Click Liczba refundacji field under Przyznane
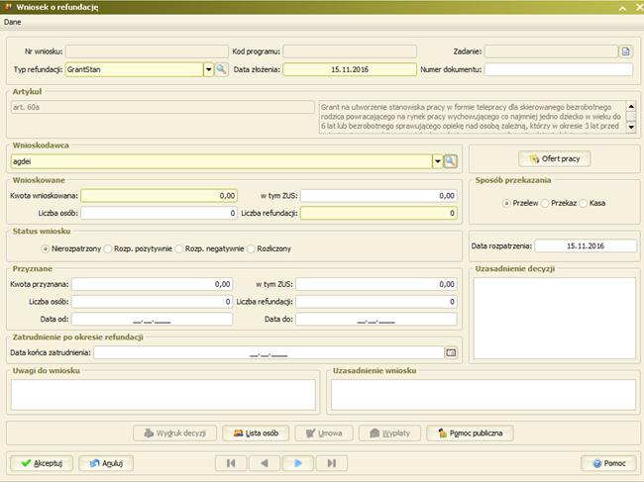Image resolution: width=644 pixels, height=482 pixels. 376,302
